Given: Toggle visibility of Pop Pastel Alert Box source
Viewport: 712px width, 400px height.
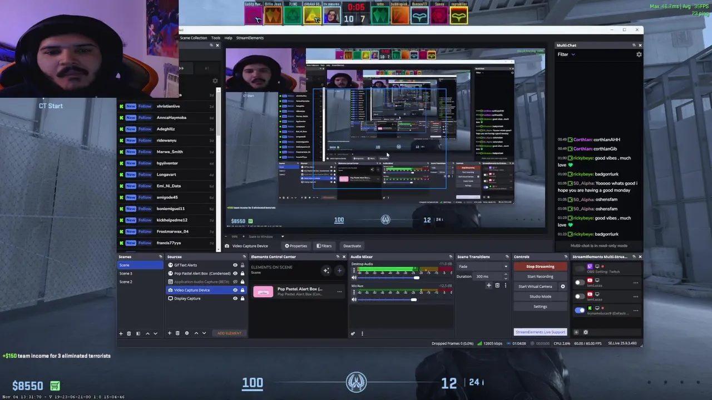Looking at the screenshot, I should [x=235, y=273].
